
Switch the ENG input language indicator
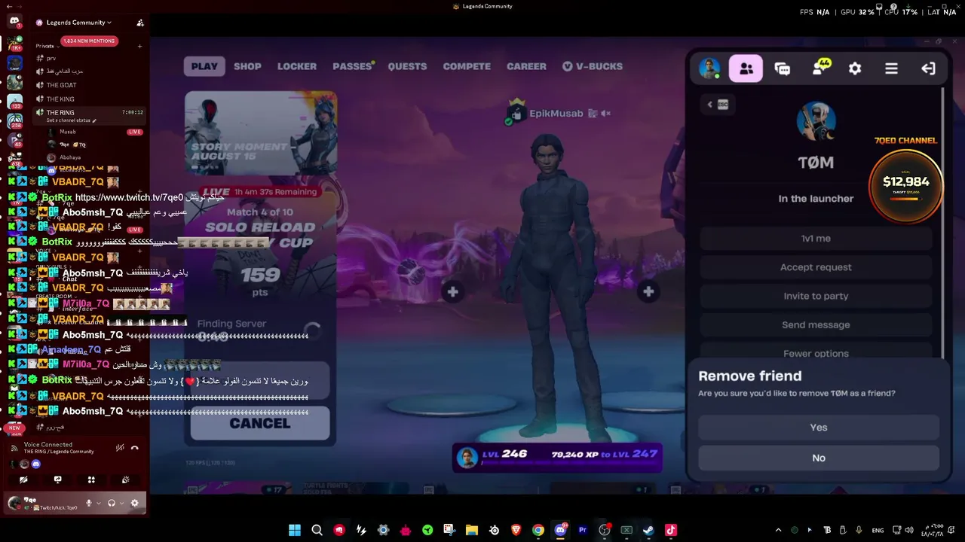tap(878, 531)
